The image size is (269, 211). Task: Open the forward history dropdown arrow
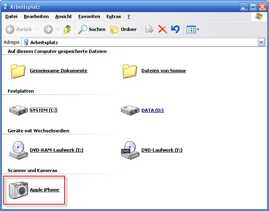(58, 29)
